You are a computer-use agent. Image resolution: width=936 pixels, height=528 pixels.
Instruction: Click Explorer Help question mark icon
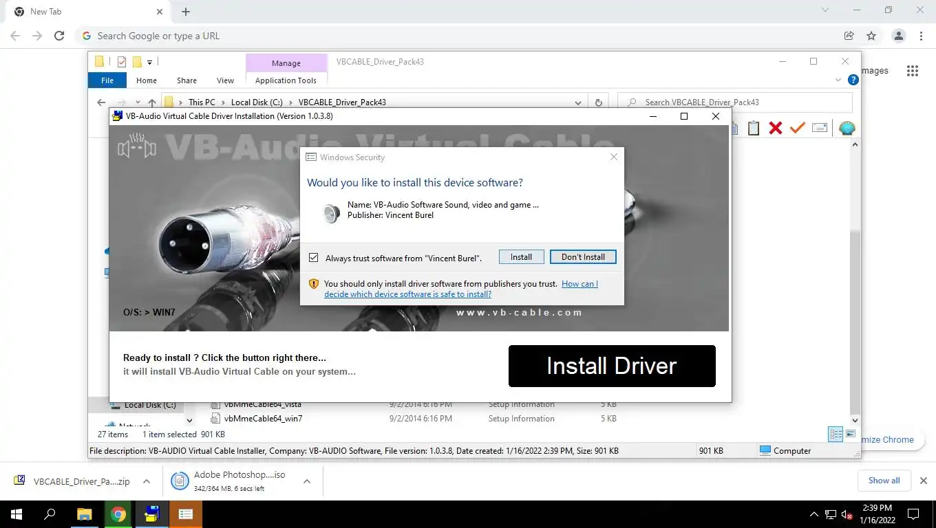(853, 80)
